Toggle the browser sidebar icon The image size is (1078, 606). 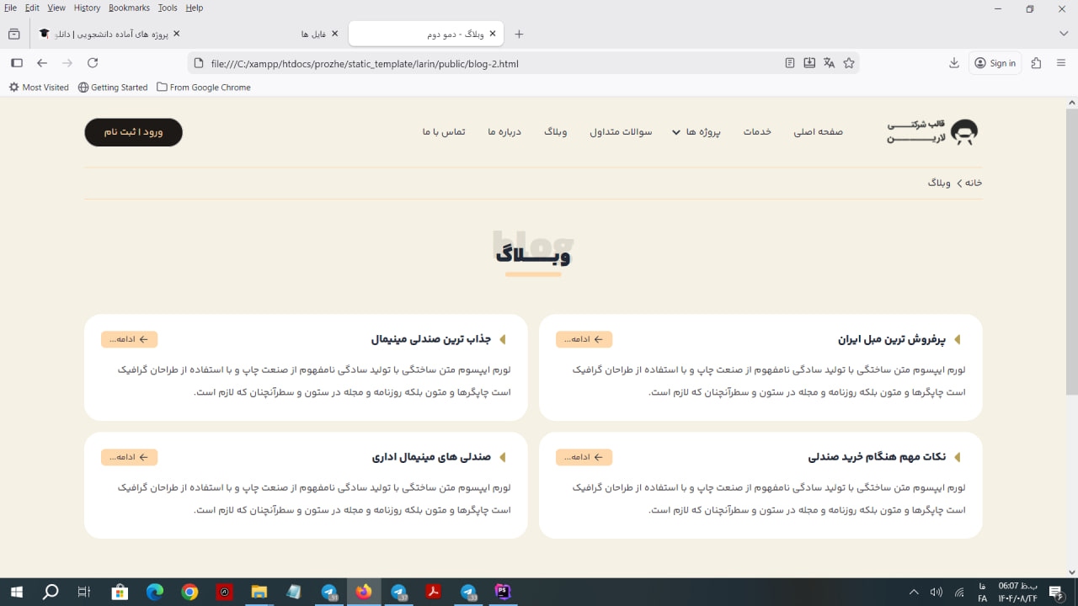16,62
